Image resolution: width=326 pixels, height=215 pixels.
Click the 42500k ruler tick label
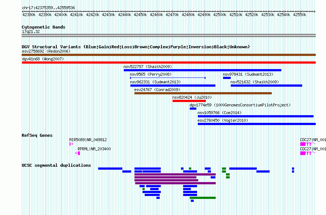tap(220, 15)
